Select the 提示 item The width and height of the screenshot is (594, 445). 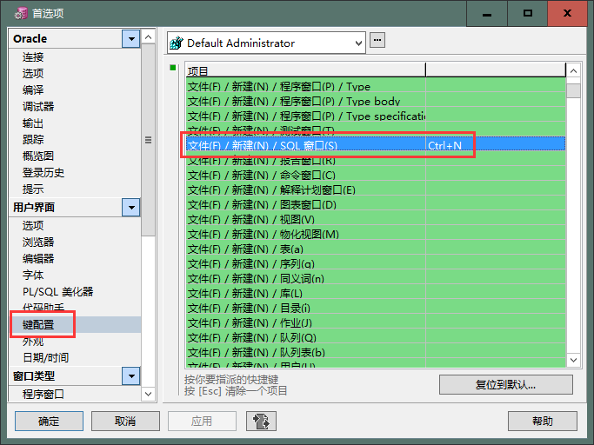(x=33, y=189)
